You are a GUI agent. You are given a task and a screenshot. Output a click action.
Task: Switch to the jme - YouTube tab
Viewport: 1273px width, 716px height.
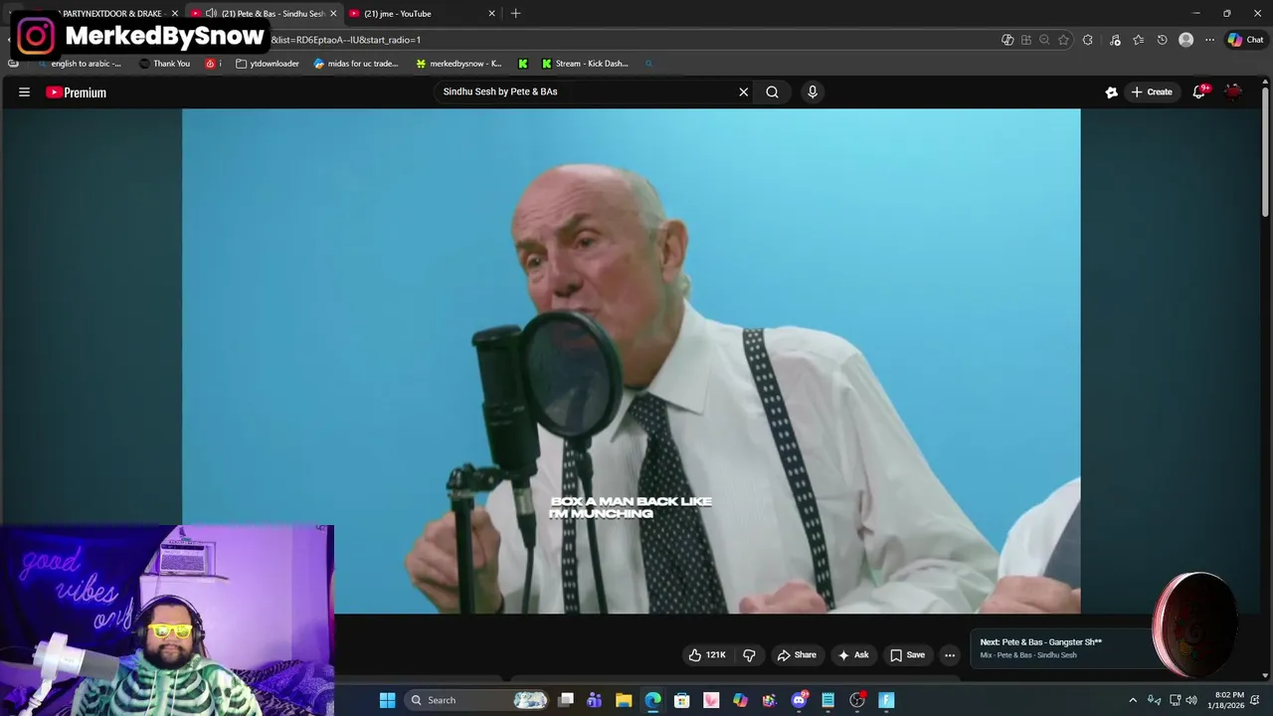point(423,14)
